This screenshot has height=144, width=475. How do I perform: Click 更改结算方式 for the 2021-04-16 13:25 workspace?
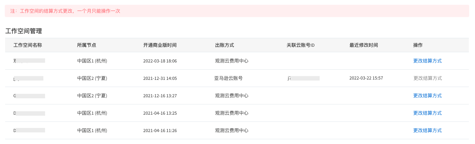pos(427,113)
